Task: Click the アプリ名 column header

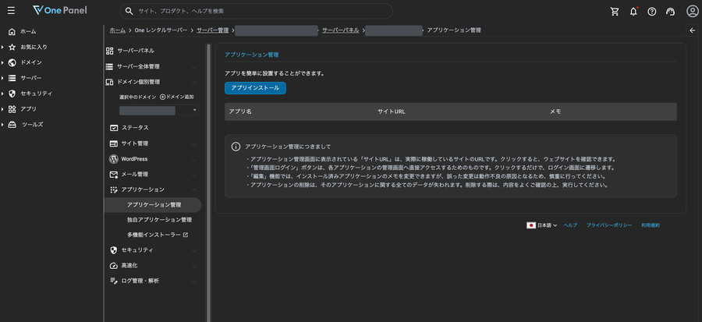Action: [240, 111]
